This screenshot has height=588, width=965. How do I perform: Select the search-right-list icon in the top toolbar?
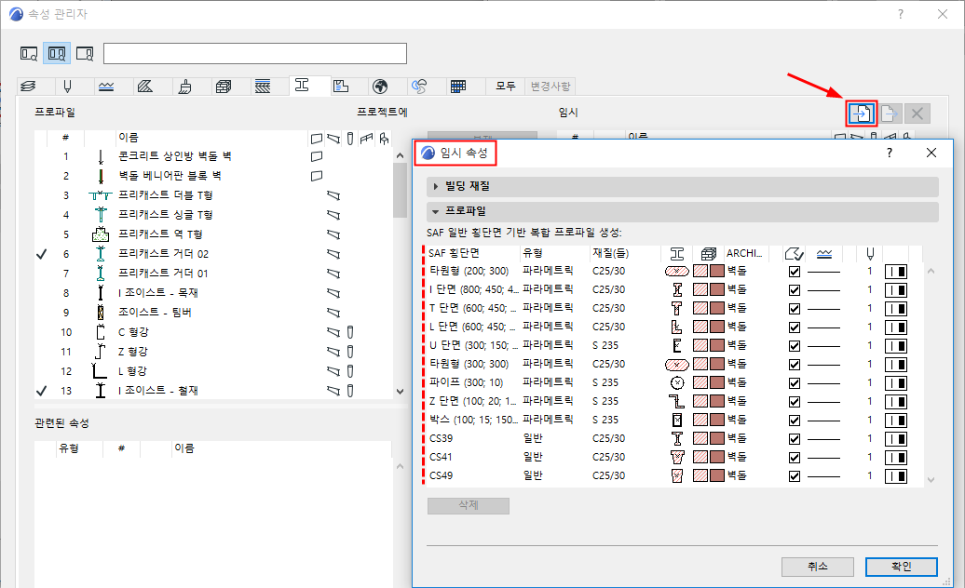pos(85,53)
